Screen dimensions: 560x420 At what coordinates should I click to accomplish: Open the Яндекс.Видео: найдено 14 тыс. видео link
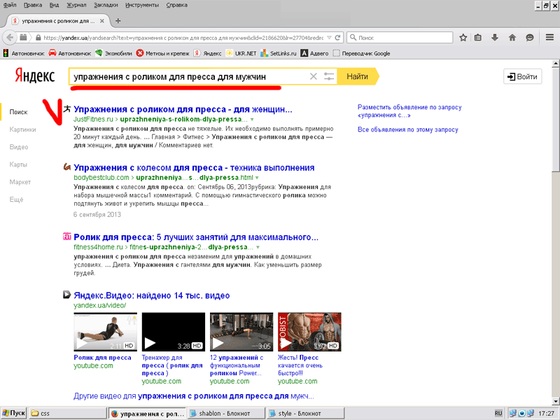151,295
